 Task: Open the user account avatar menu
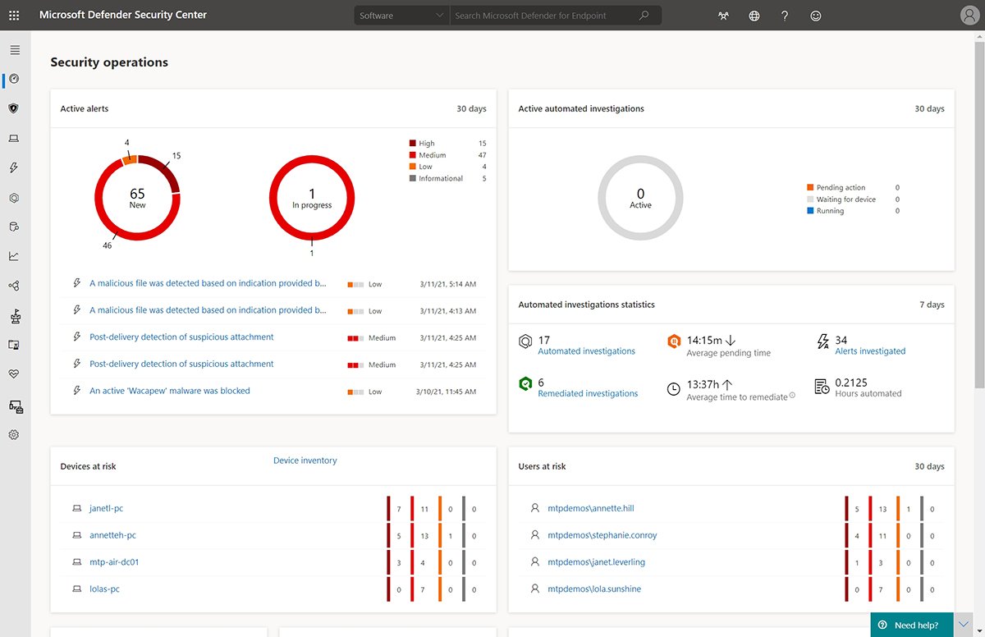point(969,16)
